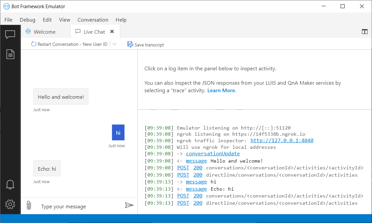Viewport: 372px width, 223px height.
Task: Select the blue hi user message bubble
Action: (x=118, y=132)
